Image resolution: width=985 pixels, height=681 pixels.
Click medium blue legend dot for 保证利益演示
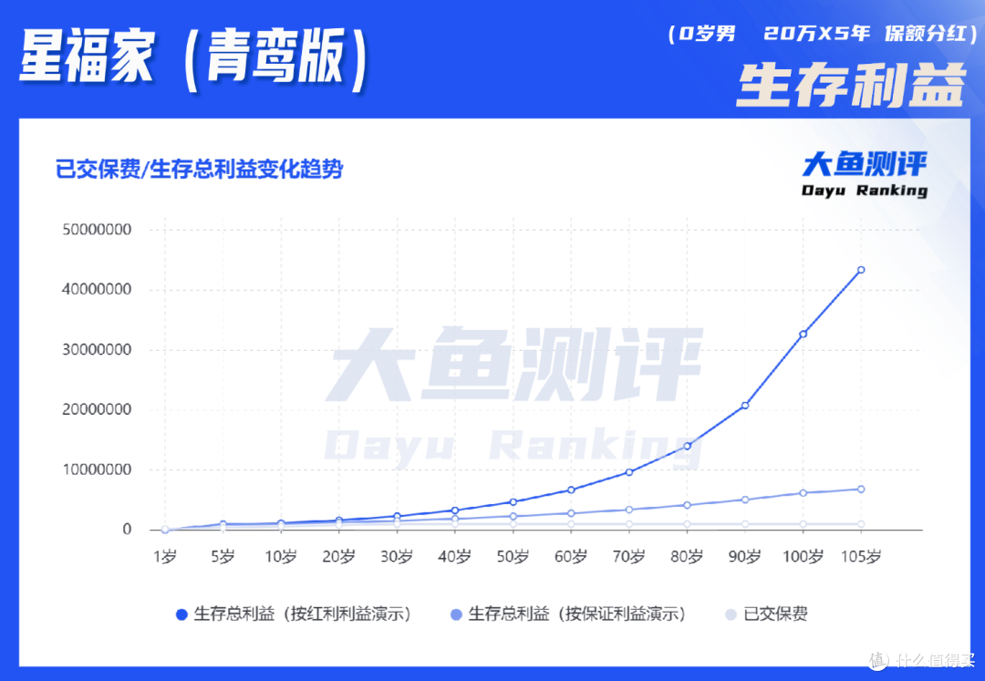457,614
